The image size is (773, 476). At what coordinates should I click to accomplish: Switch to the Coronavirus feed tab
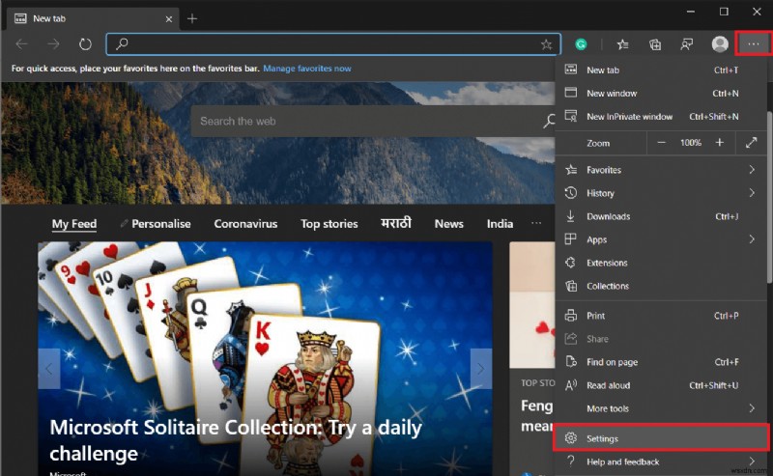tap(245, 224)
